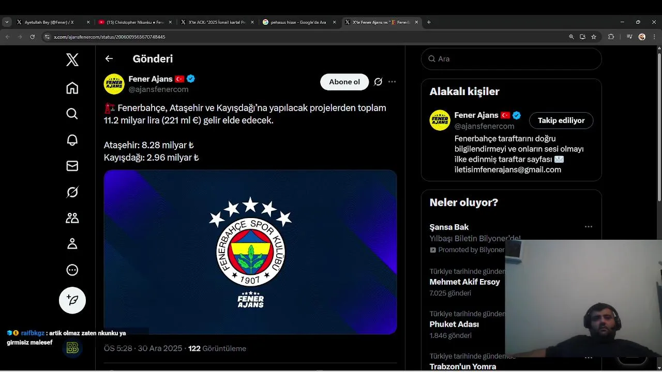Go back with the arrow next to Gönderi
662x372 pixels.
[109, 58]
